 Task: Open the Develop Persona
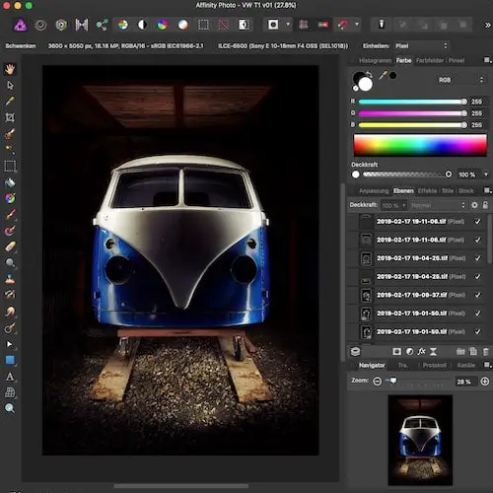(61, 25)
